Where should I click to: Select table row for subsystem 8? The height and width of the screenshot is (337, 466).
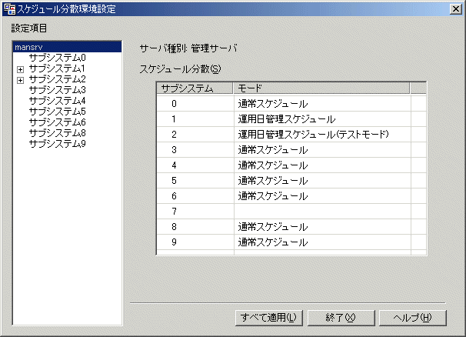(x=291, y=227)
